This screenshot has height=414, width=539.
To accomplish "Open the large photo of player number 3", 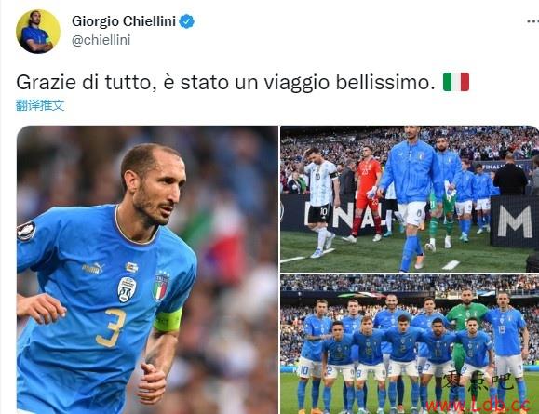I will click(x=147, y=270).
